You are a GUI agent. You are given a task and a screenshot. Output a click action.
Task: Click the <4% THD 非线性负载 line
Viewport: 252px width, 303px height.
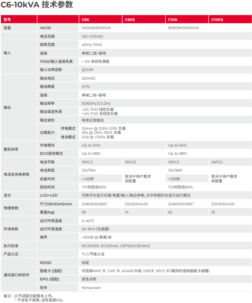click(100, 114)
